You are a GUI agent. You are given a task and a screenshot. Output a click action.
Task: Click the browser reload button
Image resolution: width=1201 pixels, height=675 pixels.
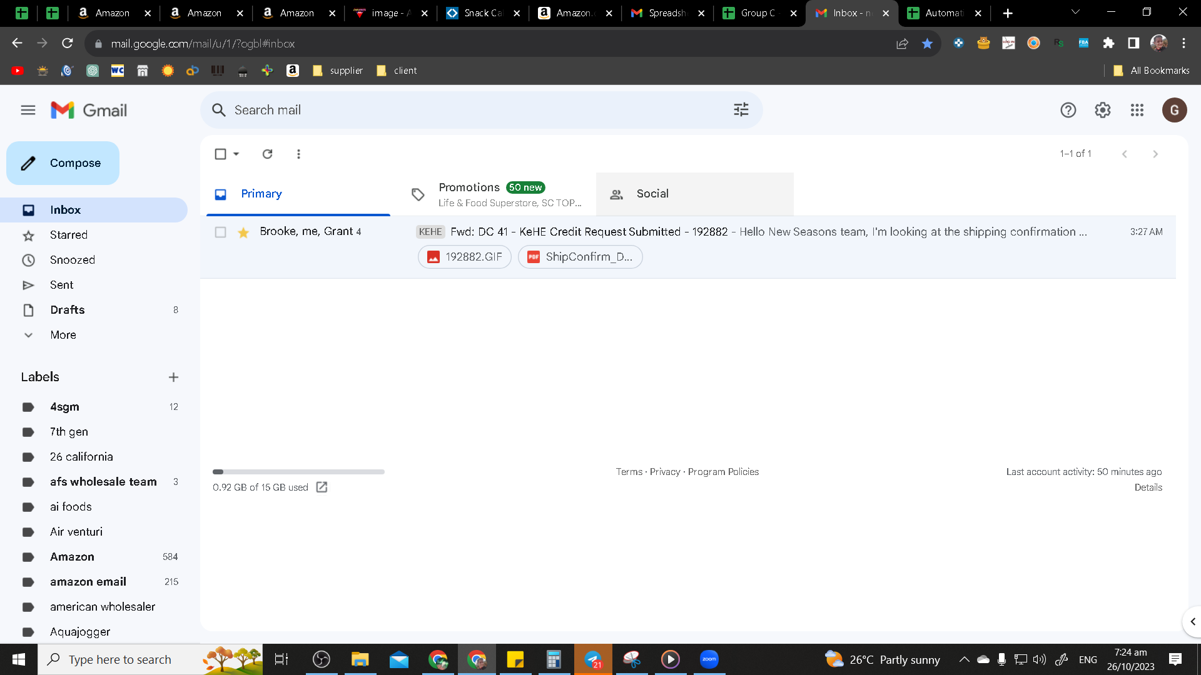point(68,43)
